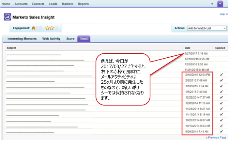229x142 pixels.
Task: Click the first gold star rating icon
Action: tap(47, 28)
